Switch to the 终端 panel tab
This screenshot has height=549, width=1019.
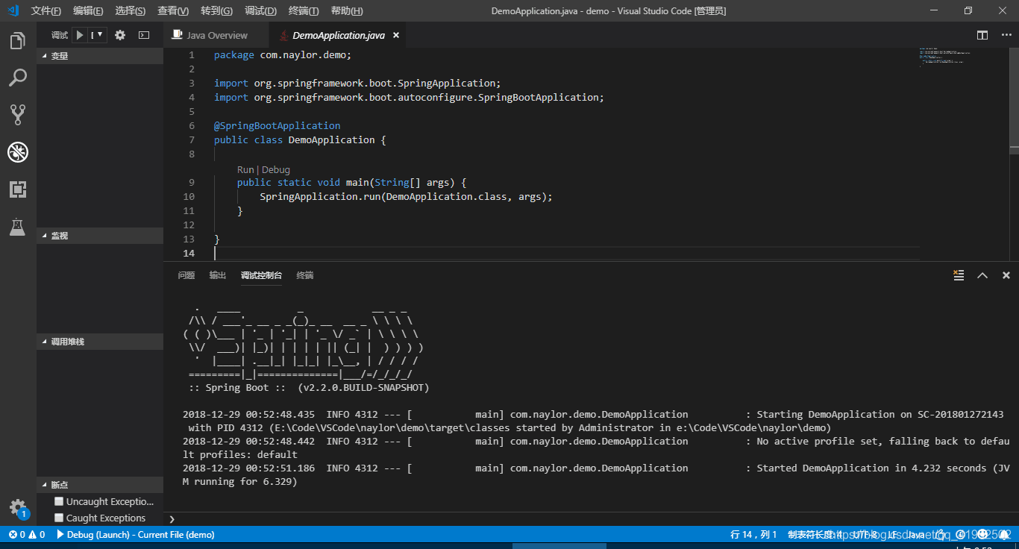305,275
